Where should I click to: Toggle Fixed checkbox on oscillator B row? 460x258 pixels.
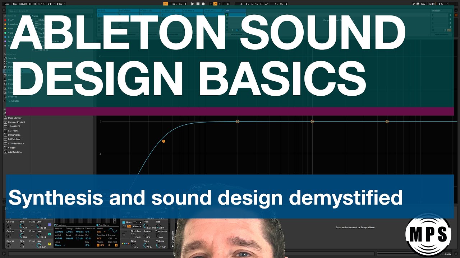click(32, 235)
